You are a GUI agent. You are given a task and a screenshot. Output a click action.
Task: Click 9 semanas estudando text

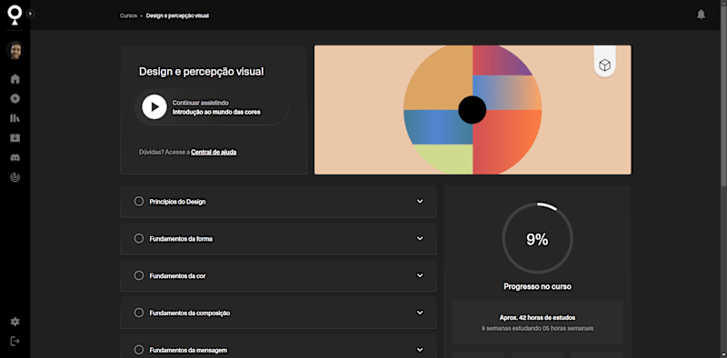click(537, 328)
